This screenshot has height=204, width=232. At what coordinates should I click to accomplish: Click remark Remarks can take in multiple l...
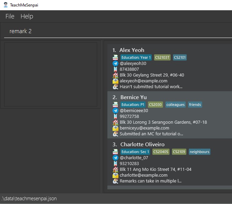(150, 181)
